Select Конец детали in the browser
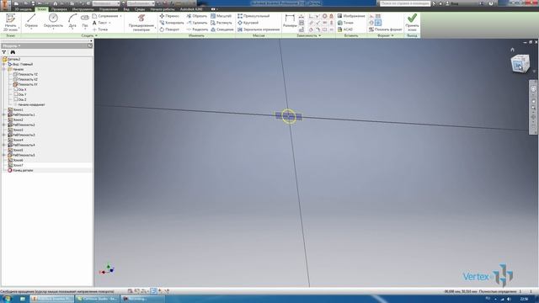The height and width of the screenshot is (303, 539). pos(20,170)
